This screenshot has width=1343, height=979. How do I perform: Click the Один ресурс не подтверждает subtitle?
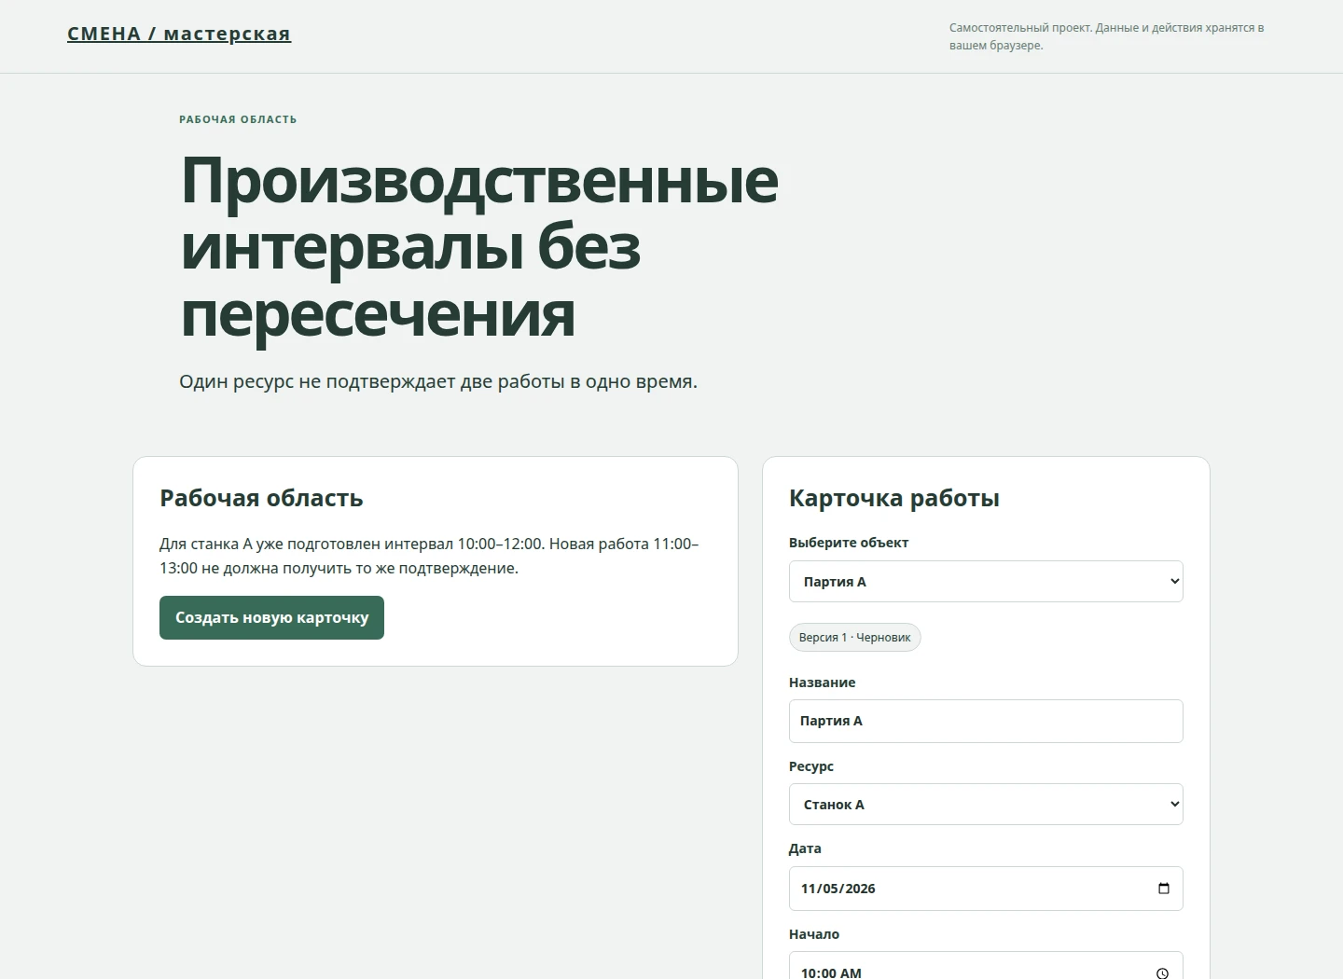click(438, 381)
